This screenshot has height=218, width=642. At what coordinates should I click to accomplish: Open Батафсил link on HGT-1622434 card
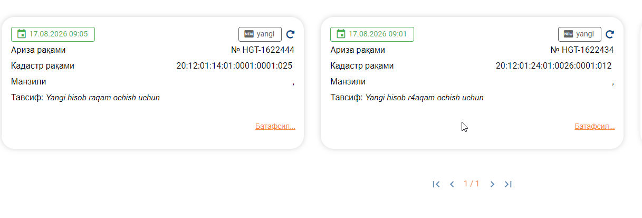595,127
